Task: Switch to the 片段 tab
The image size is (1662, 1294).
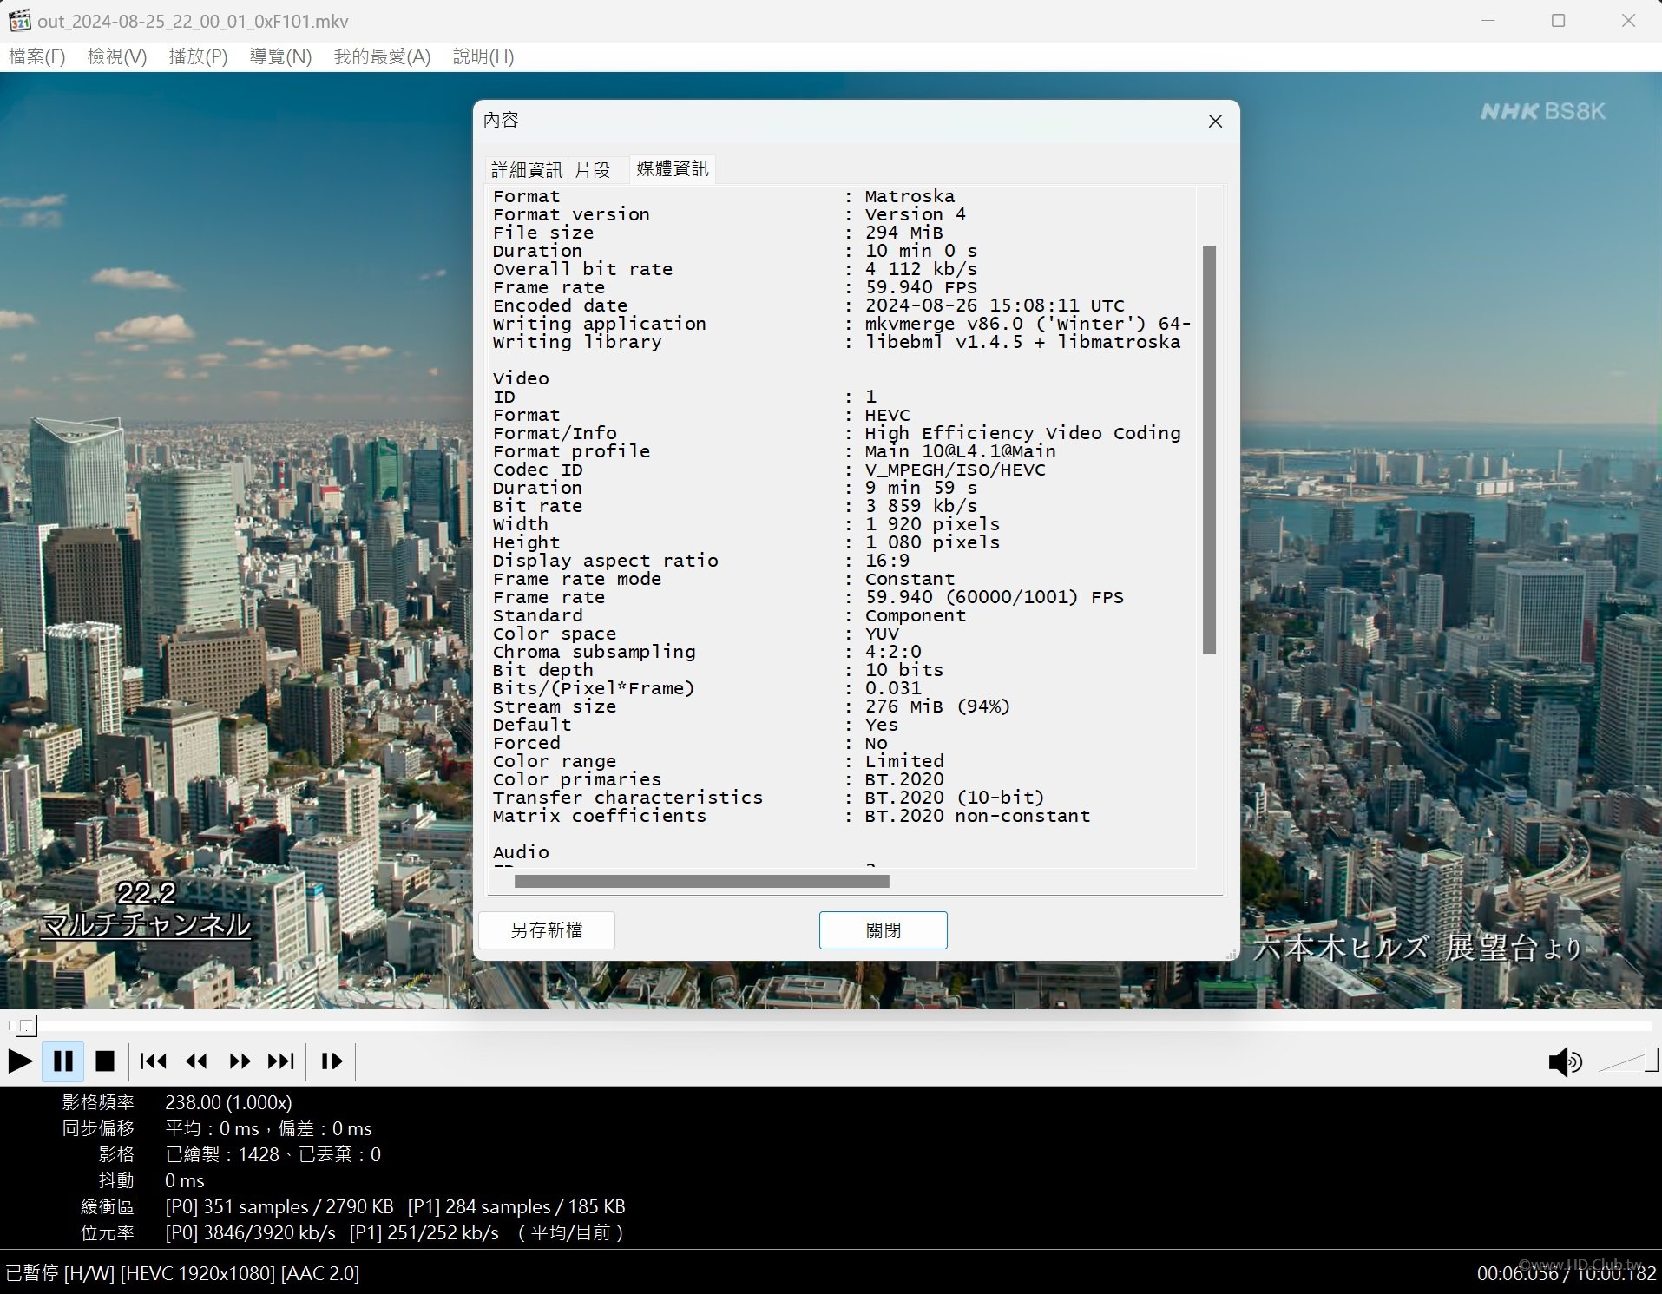Action: coord(593,169)
